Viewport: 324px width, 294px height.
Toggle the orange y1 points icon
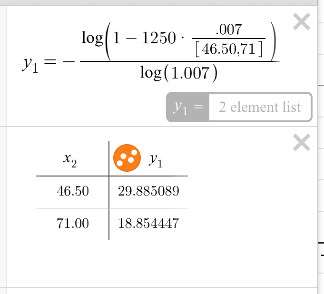click(126, 159)
